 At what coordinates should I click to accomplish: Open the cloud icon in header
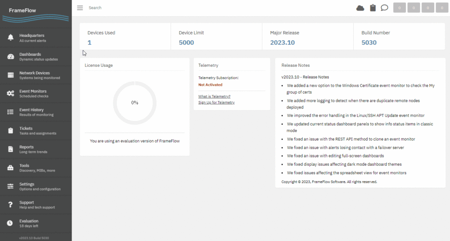pos(360,8)
